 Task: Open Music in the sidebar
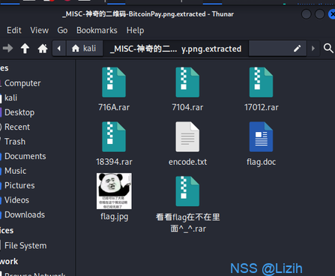tap(15, 171)
